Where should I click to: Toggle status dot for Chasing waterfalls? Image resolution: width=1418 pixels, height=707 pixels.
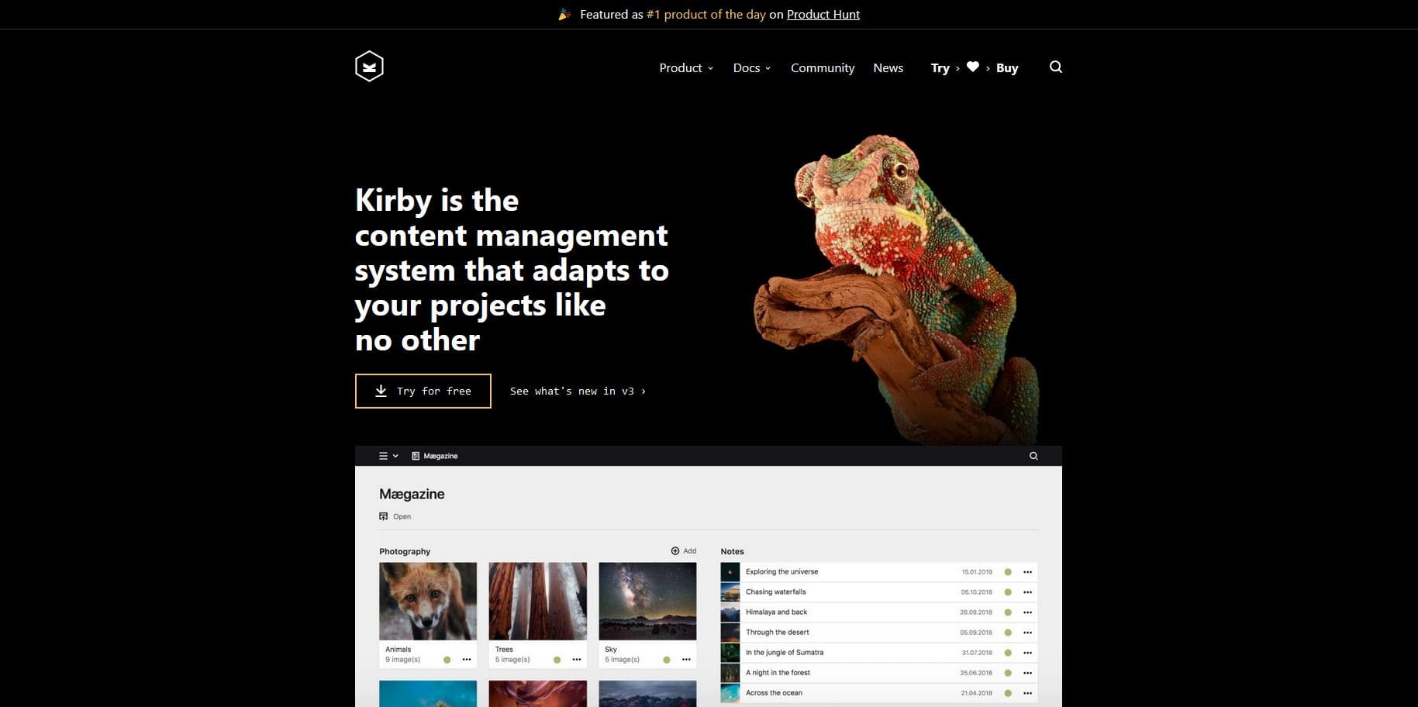pyautogui.click(x=1008, y=592)
